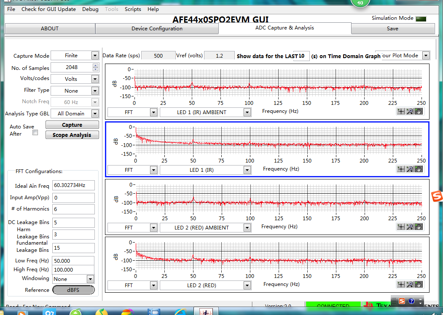
Task: Click the No. of Samples value 2048
Action: click(72, 67)
